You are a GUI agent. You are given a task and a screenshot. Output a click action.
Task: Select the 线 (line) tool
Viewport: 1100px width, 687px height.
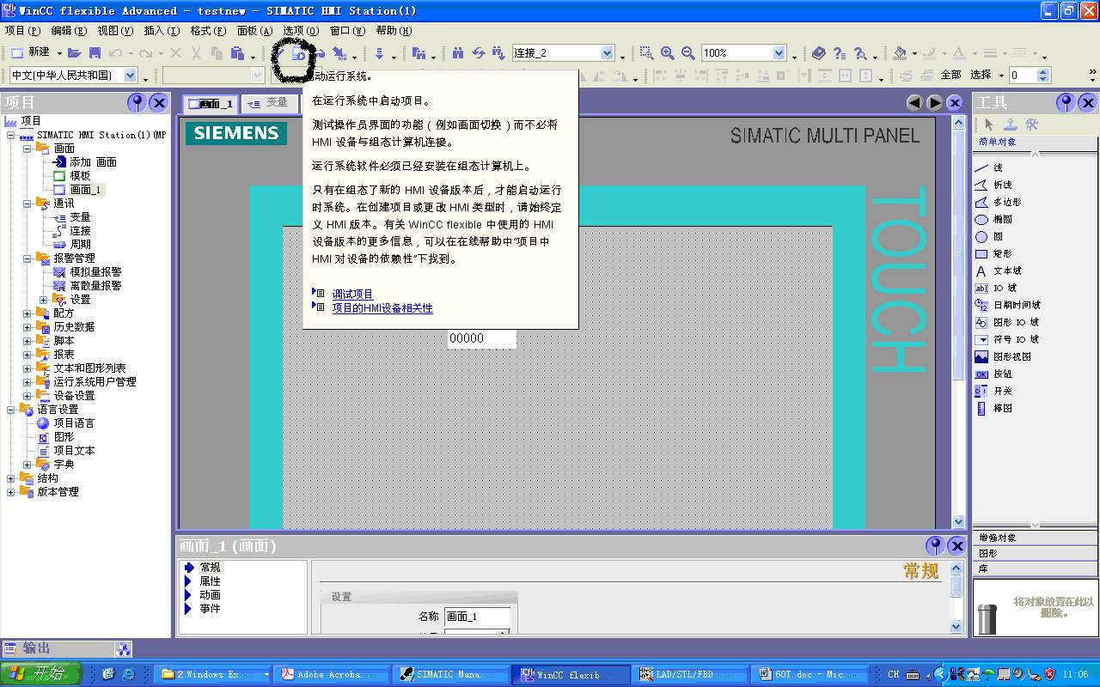pos(989,167)
